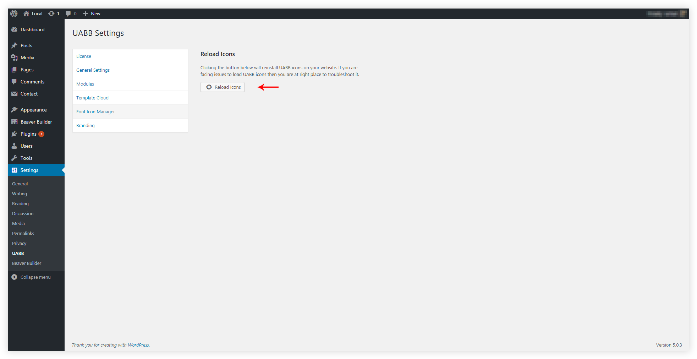697x359 pixels.
Task: Click the comments bubble icon in admin bar
Action: [x=68, y=13]
